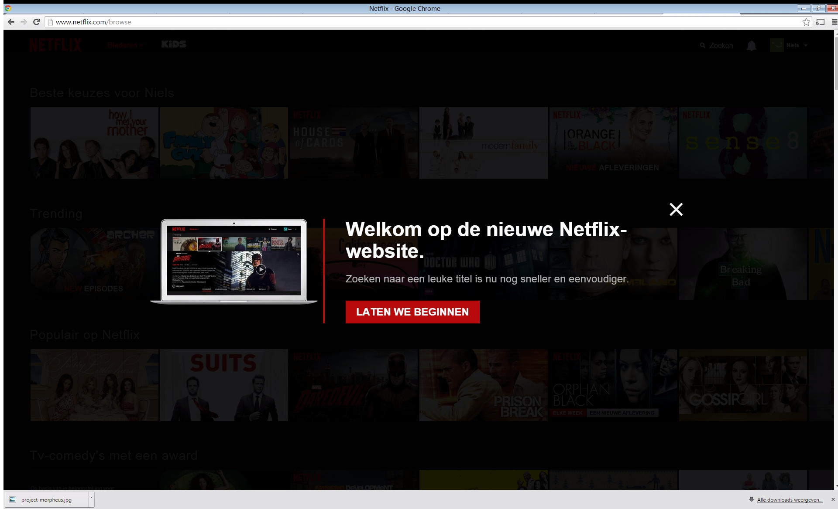Click the Netflix logo

pyautogui.click(x=55, y=45)
